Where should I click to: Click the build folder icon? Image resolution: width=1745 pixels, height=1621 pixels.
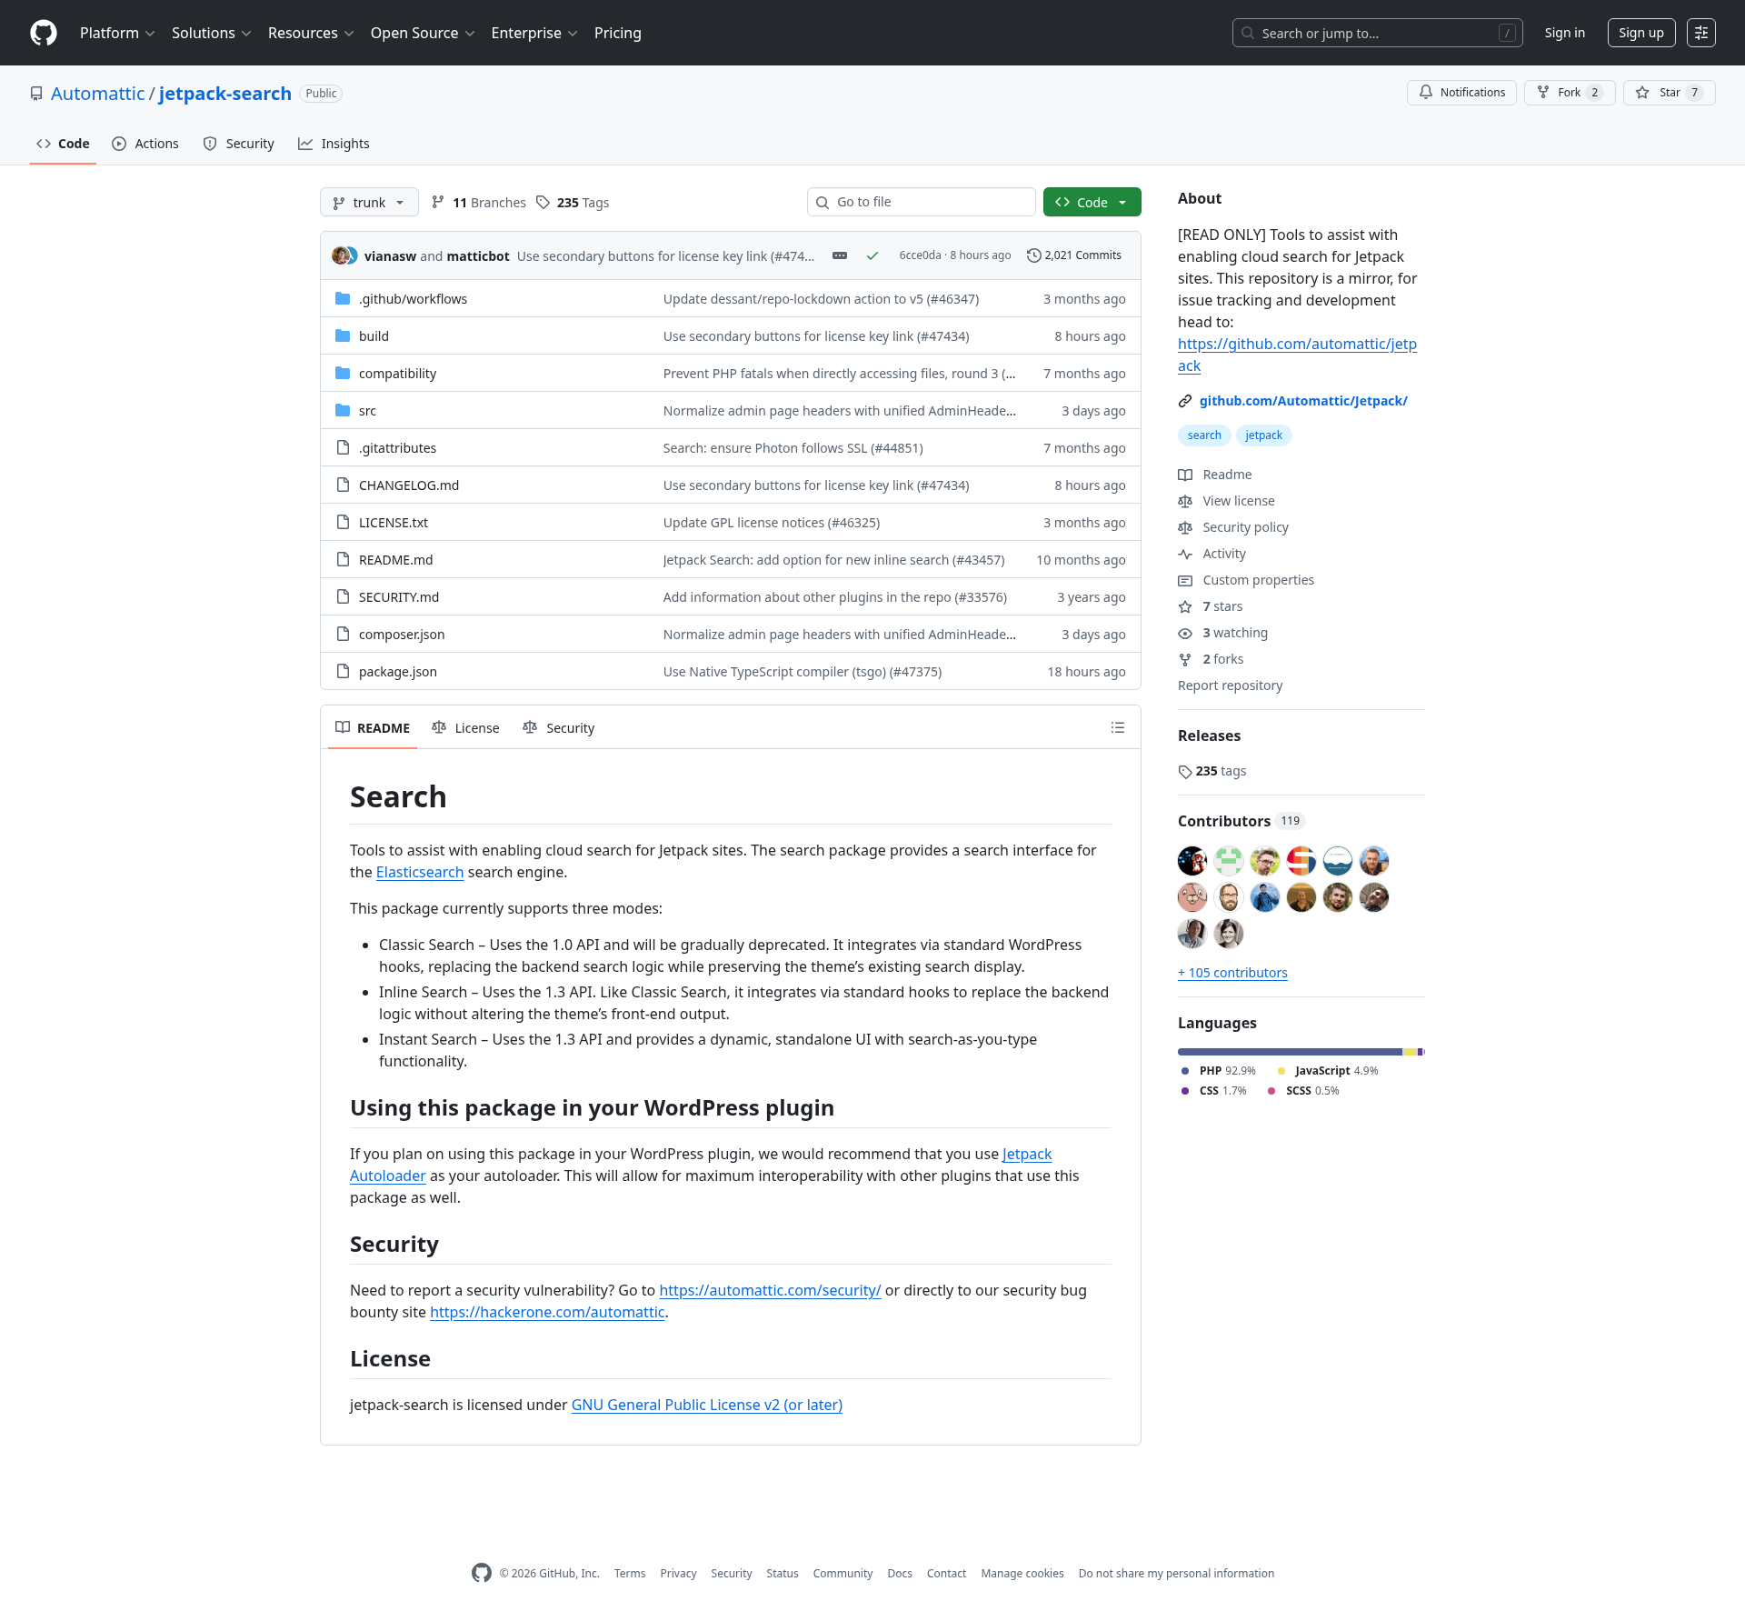point(343,335)
